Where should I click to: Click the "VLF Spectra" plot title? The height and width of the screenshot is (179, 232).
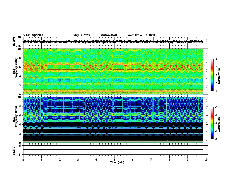tap(33, 35)
